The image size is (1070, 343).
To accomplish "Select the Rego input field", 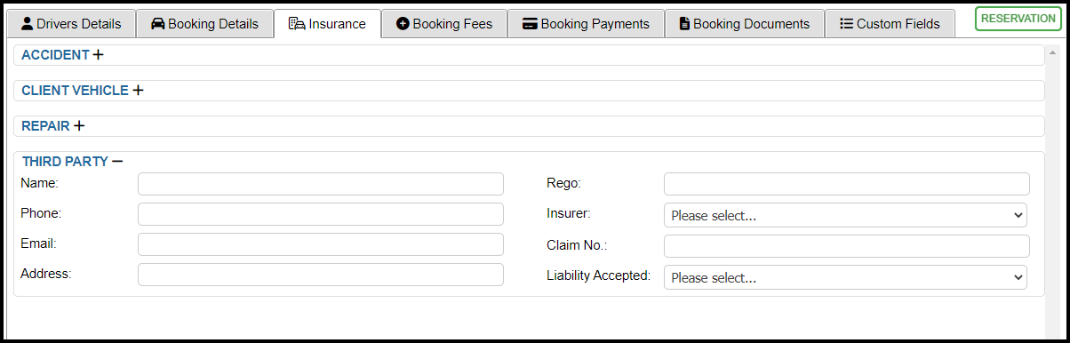I will point(847,184).
